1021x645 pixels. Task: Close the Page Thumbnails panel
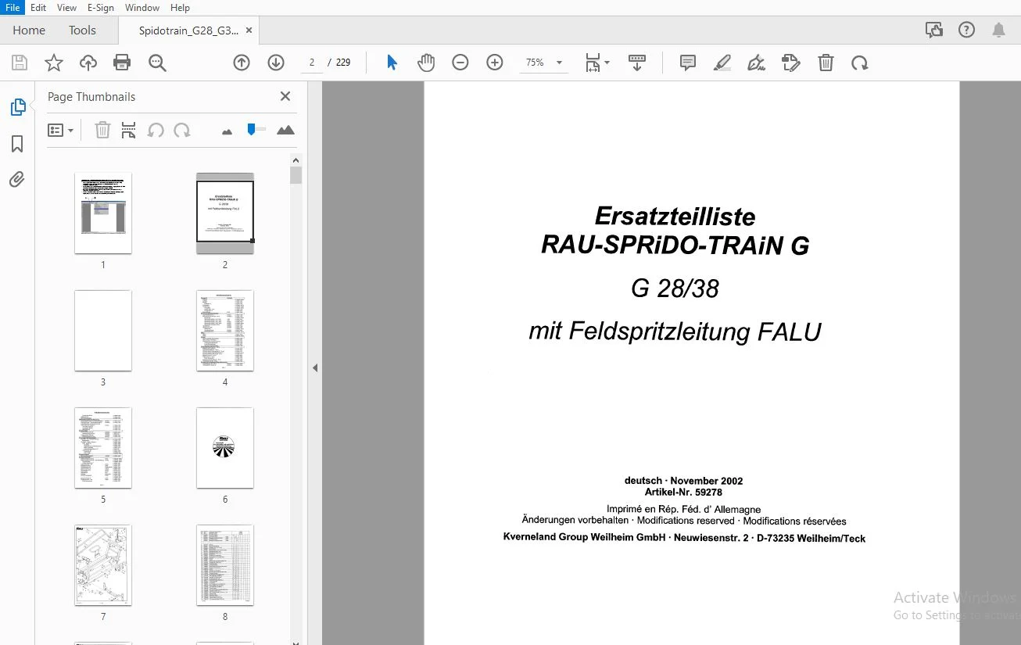(x=285, y=96)
